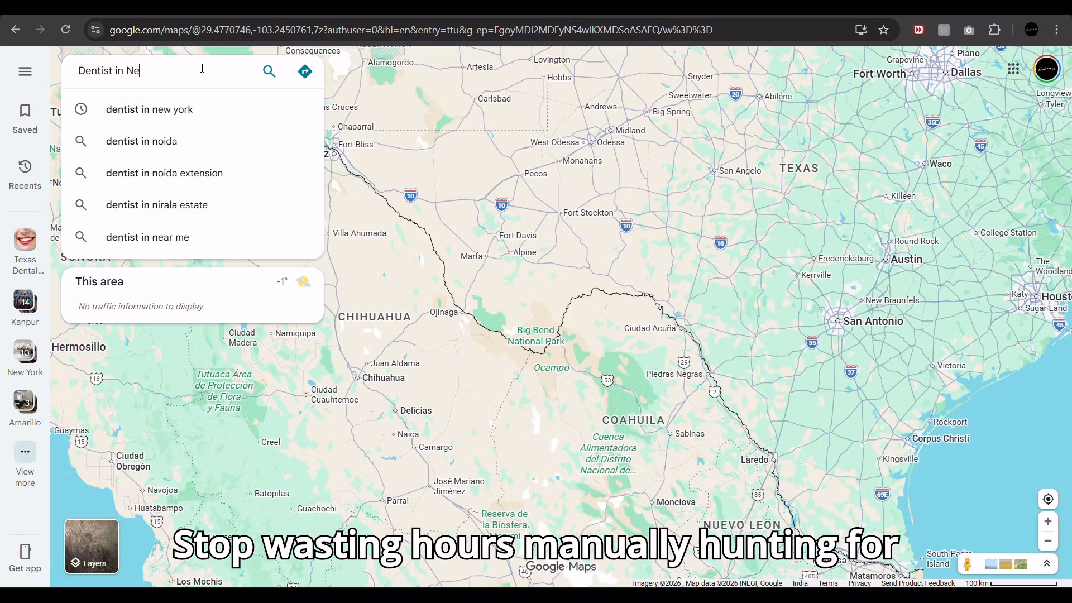
Task: Zoom out the map with the minus button
Action: point(1048,541)
